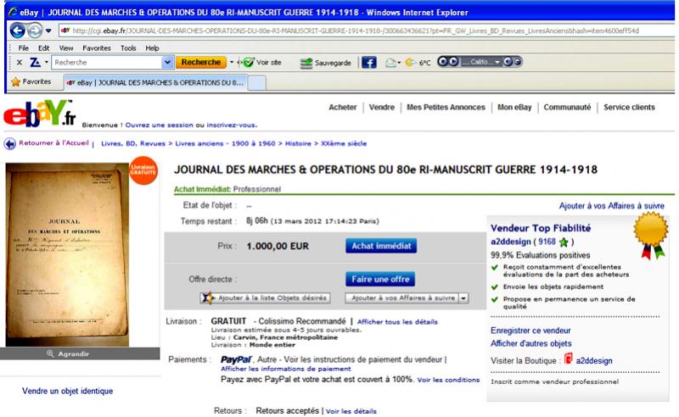Open the Help menu
This screenshot has width=679, height=417.
pos(152,48)
